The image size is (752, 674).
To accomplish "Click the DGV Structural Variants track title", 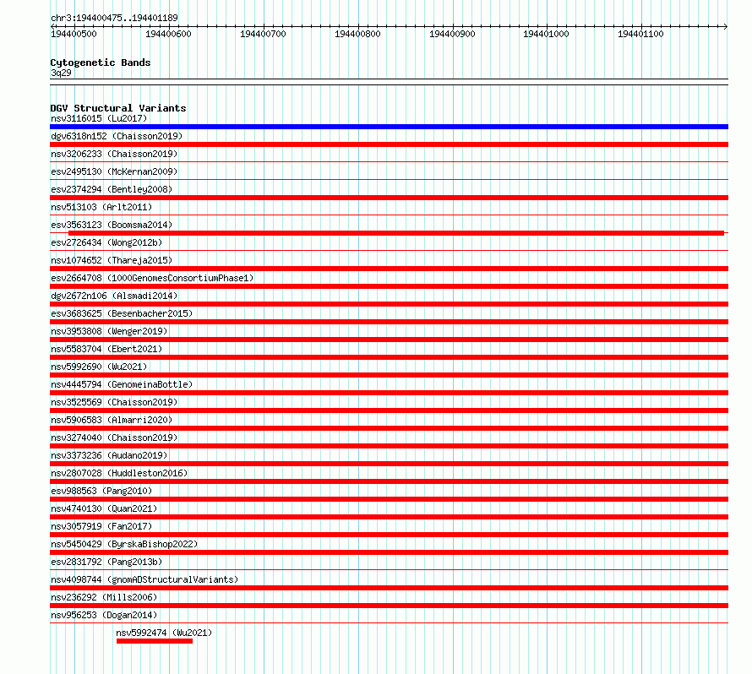I will (x=118, y=108).
